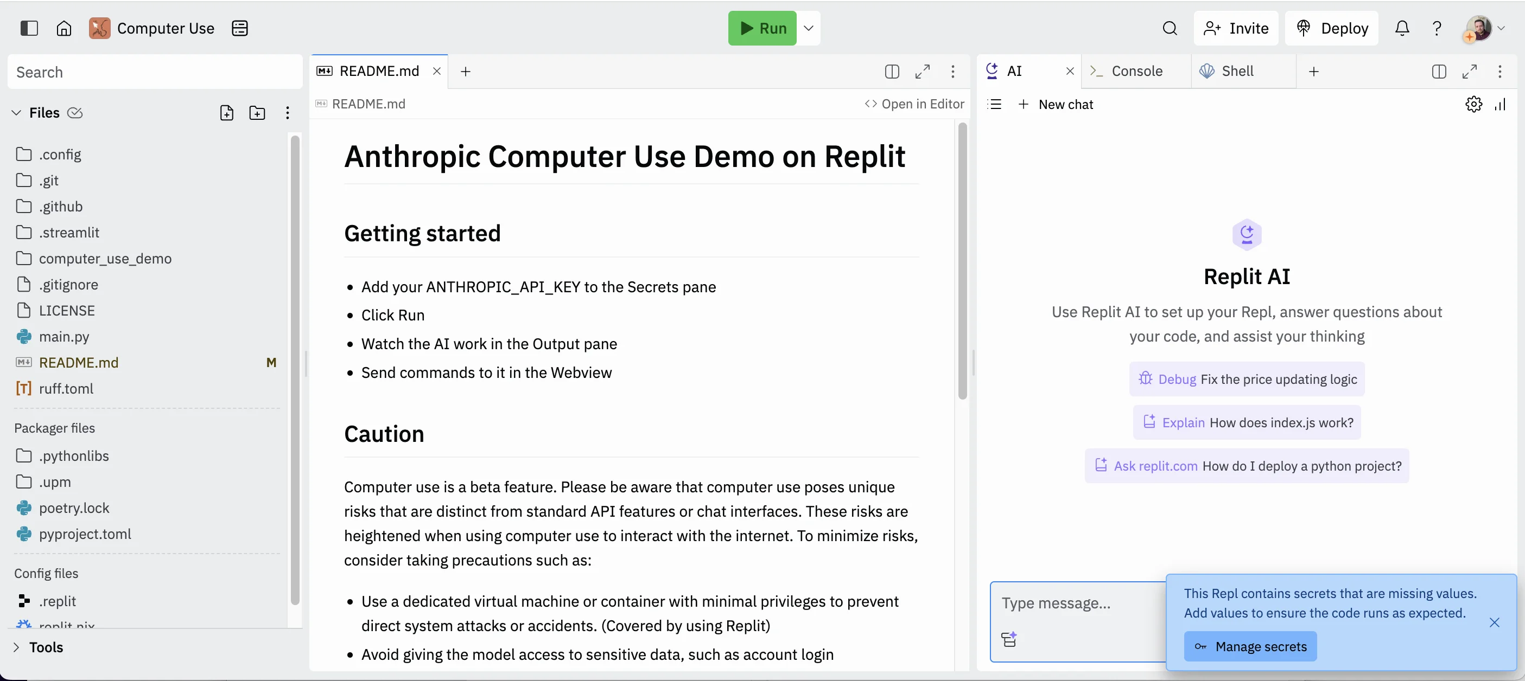
Task: Switch to the Shell tab
Action: [1237, 71]
